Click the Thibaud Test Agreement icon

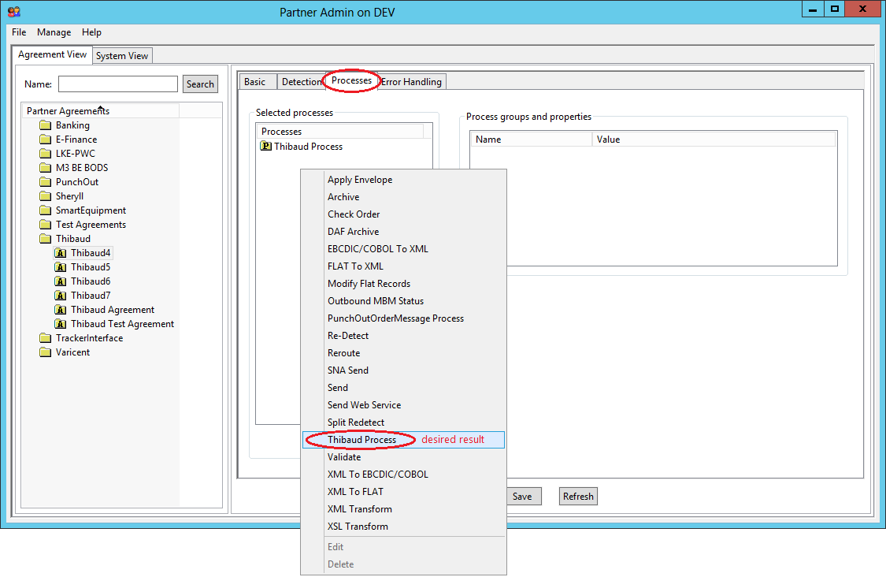click(61, 324)
